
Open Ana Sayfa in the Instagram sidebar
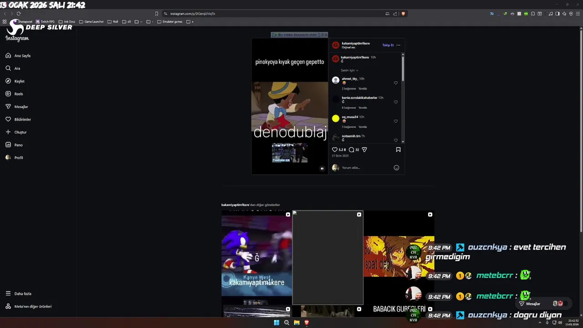pos(18,56)
